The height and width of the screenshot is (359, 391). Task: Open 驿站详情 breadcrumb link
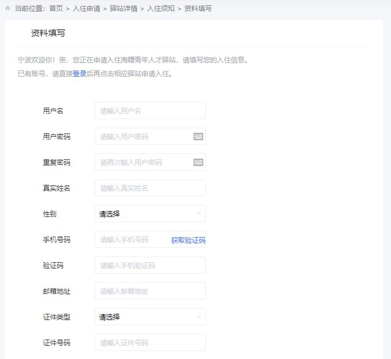pos(124,9)
